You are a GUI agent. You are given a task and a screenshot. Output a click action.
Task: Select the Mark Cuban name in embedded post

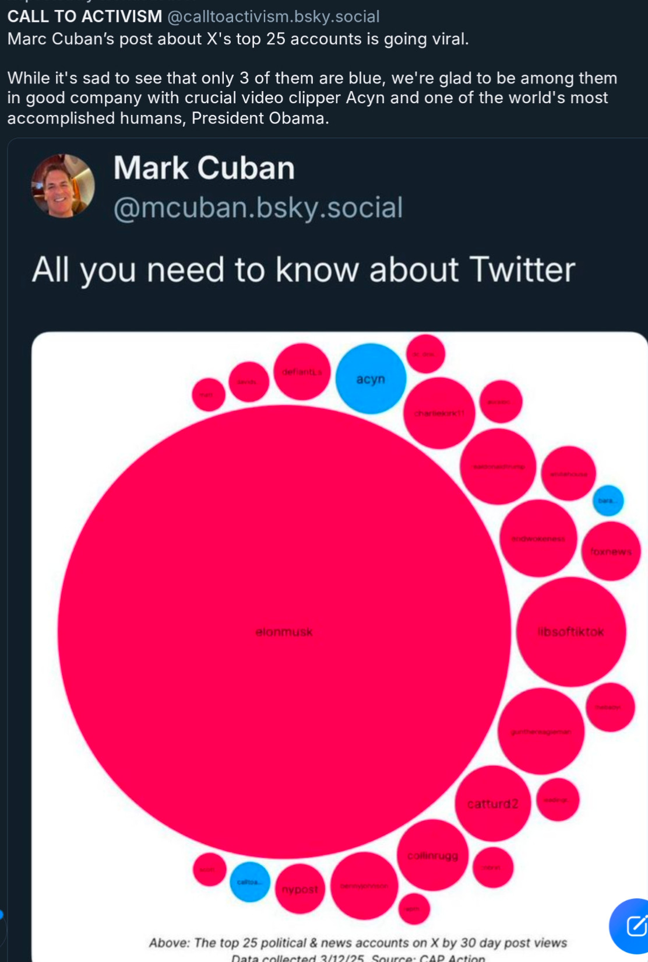pos(204,168)
